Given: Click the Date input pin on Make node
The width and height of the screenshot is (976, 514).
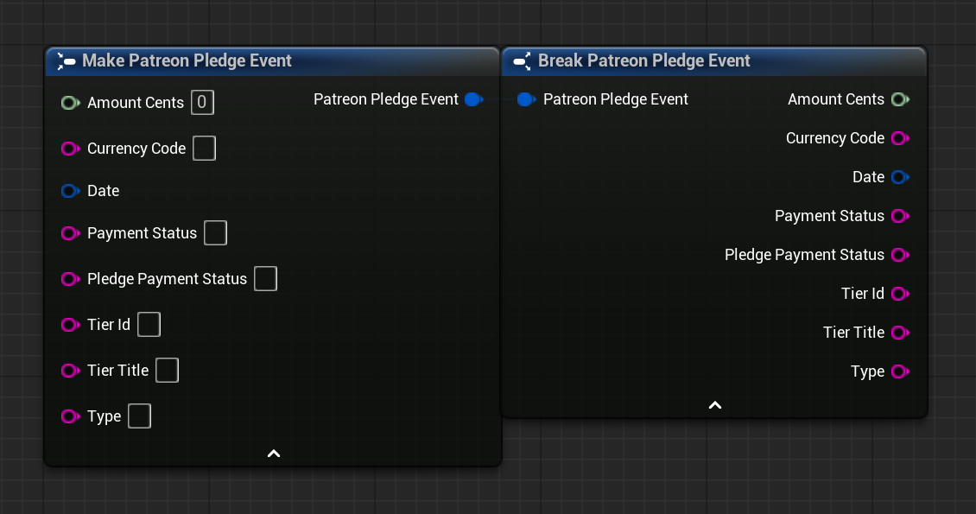Looking at the screenshot, I should click(x=71, y=191).
